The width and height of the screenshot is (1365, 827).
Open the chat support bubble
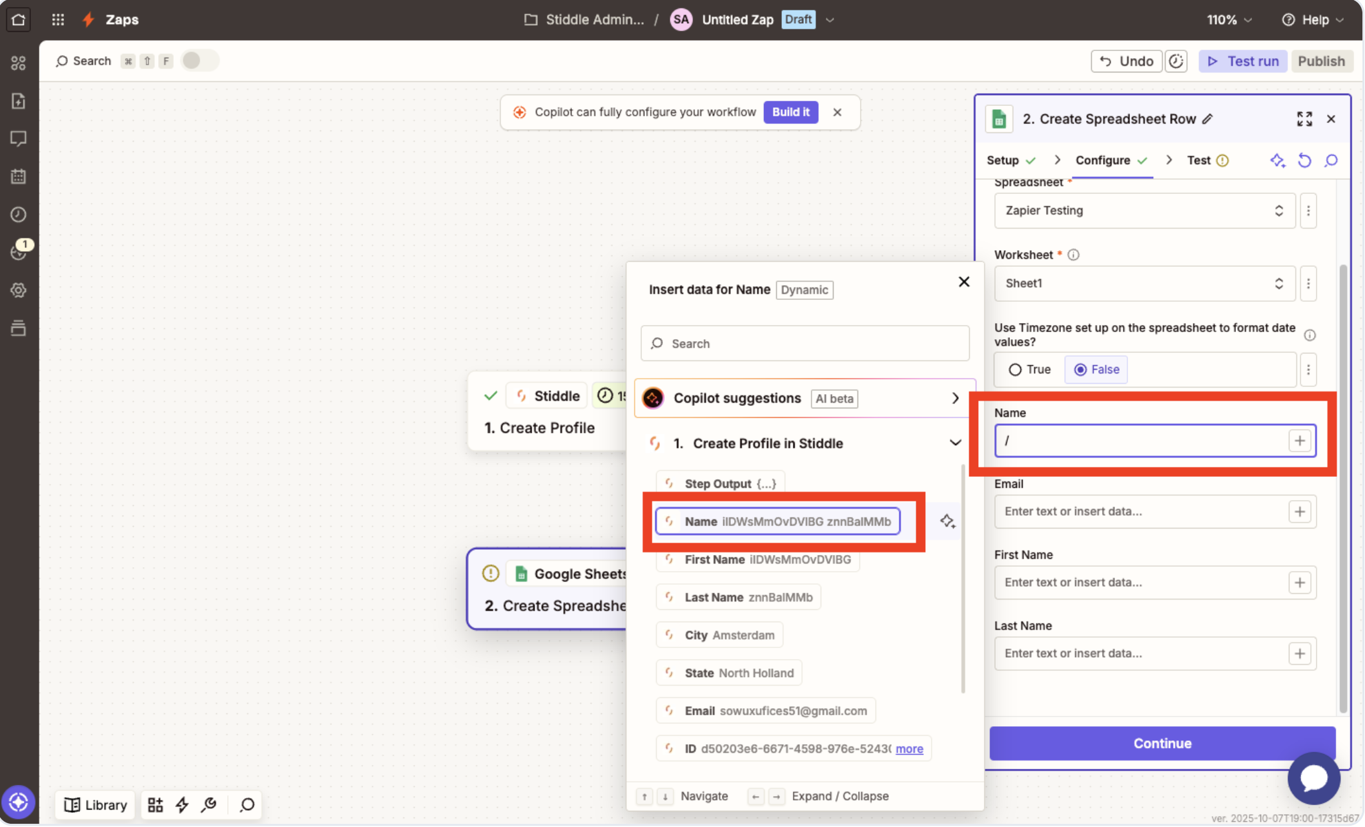[1313, 778]
